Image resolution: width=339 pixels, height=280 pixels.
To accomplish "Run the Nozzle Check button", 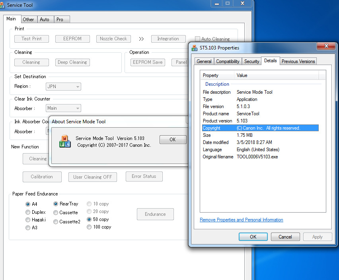I will (x=113, y=39).
